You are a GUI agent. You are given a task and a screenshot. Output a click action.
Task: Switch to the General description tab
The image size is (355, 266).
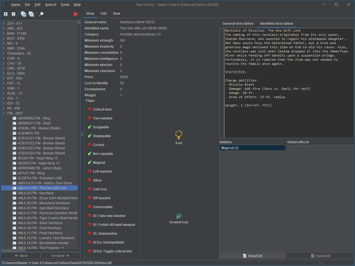pyautogui.click(x=238, y=24)
